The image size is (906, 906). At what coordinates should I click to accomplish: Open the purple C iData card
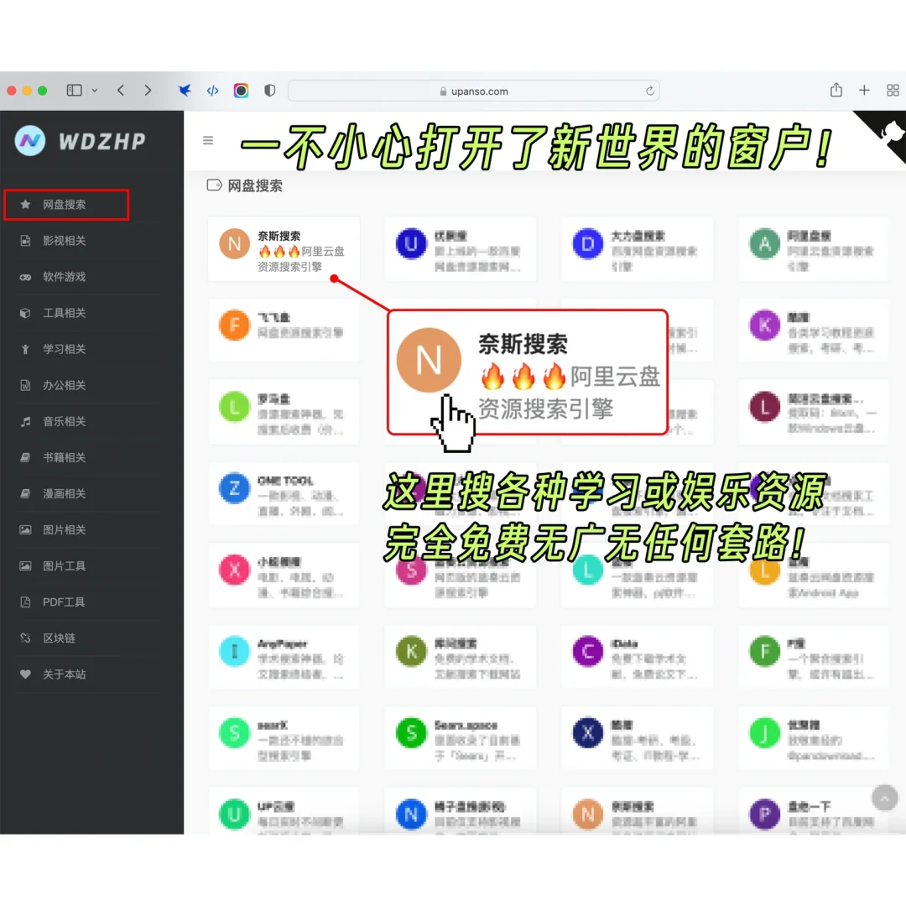click(x=638, y=656)
